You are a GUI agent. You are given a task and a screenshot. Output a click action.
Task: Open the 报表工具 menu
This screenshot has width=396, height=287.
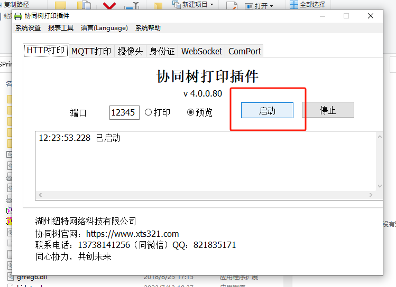point(61,28)
